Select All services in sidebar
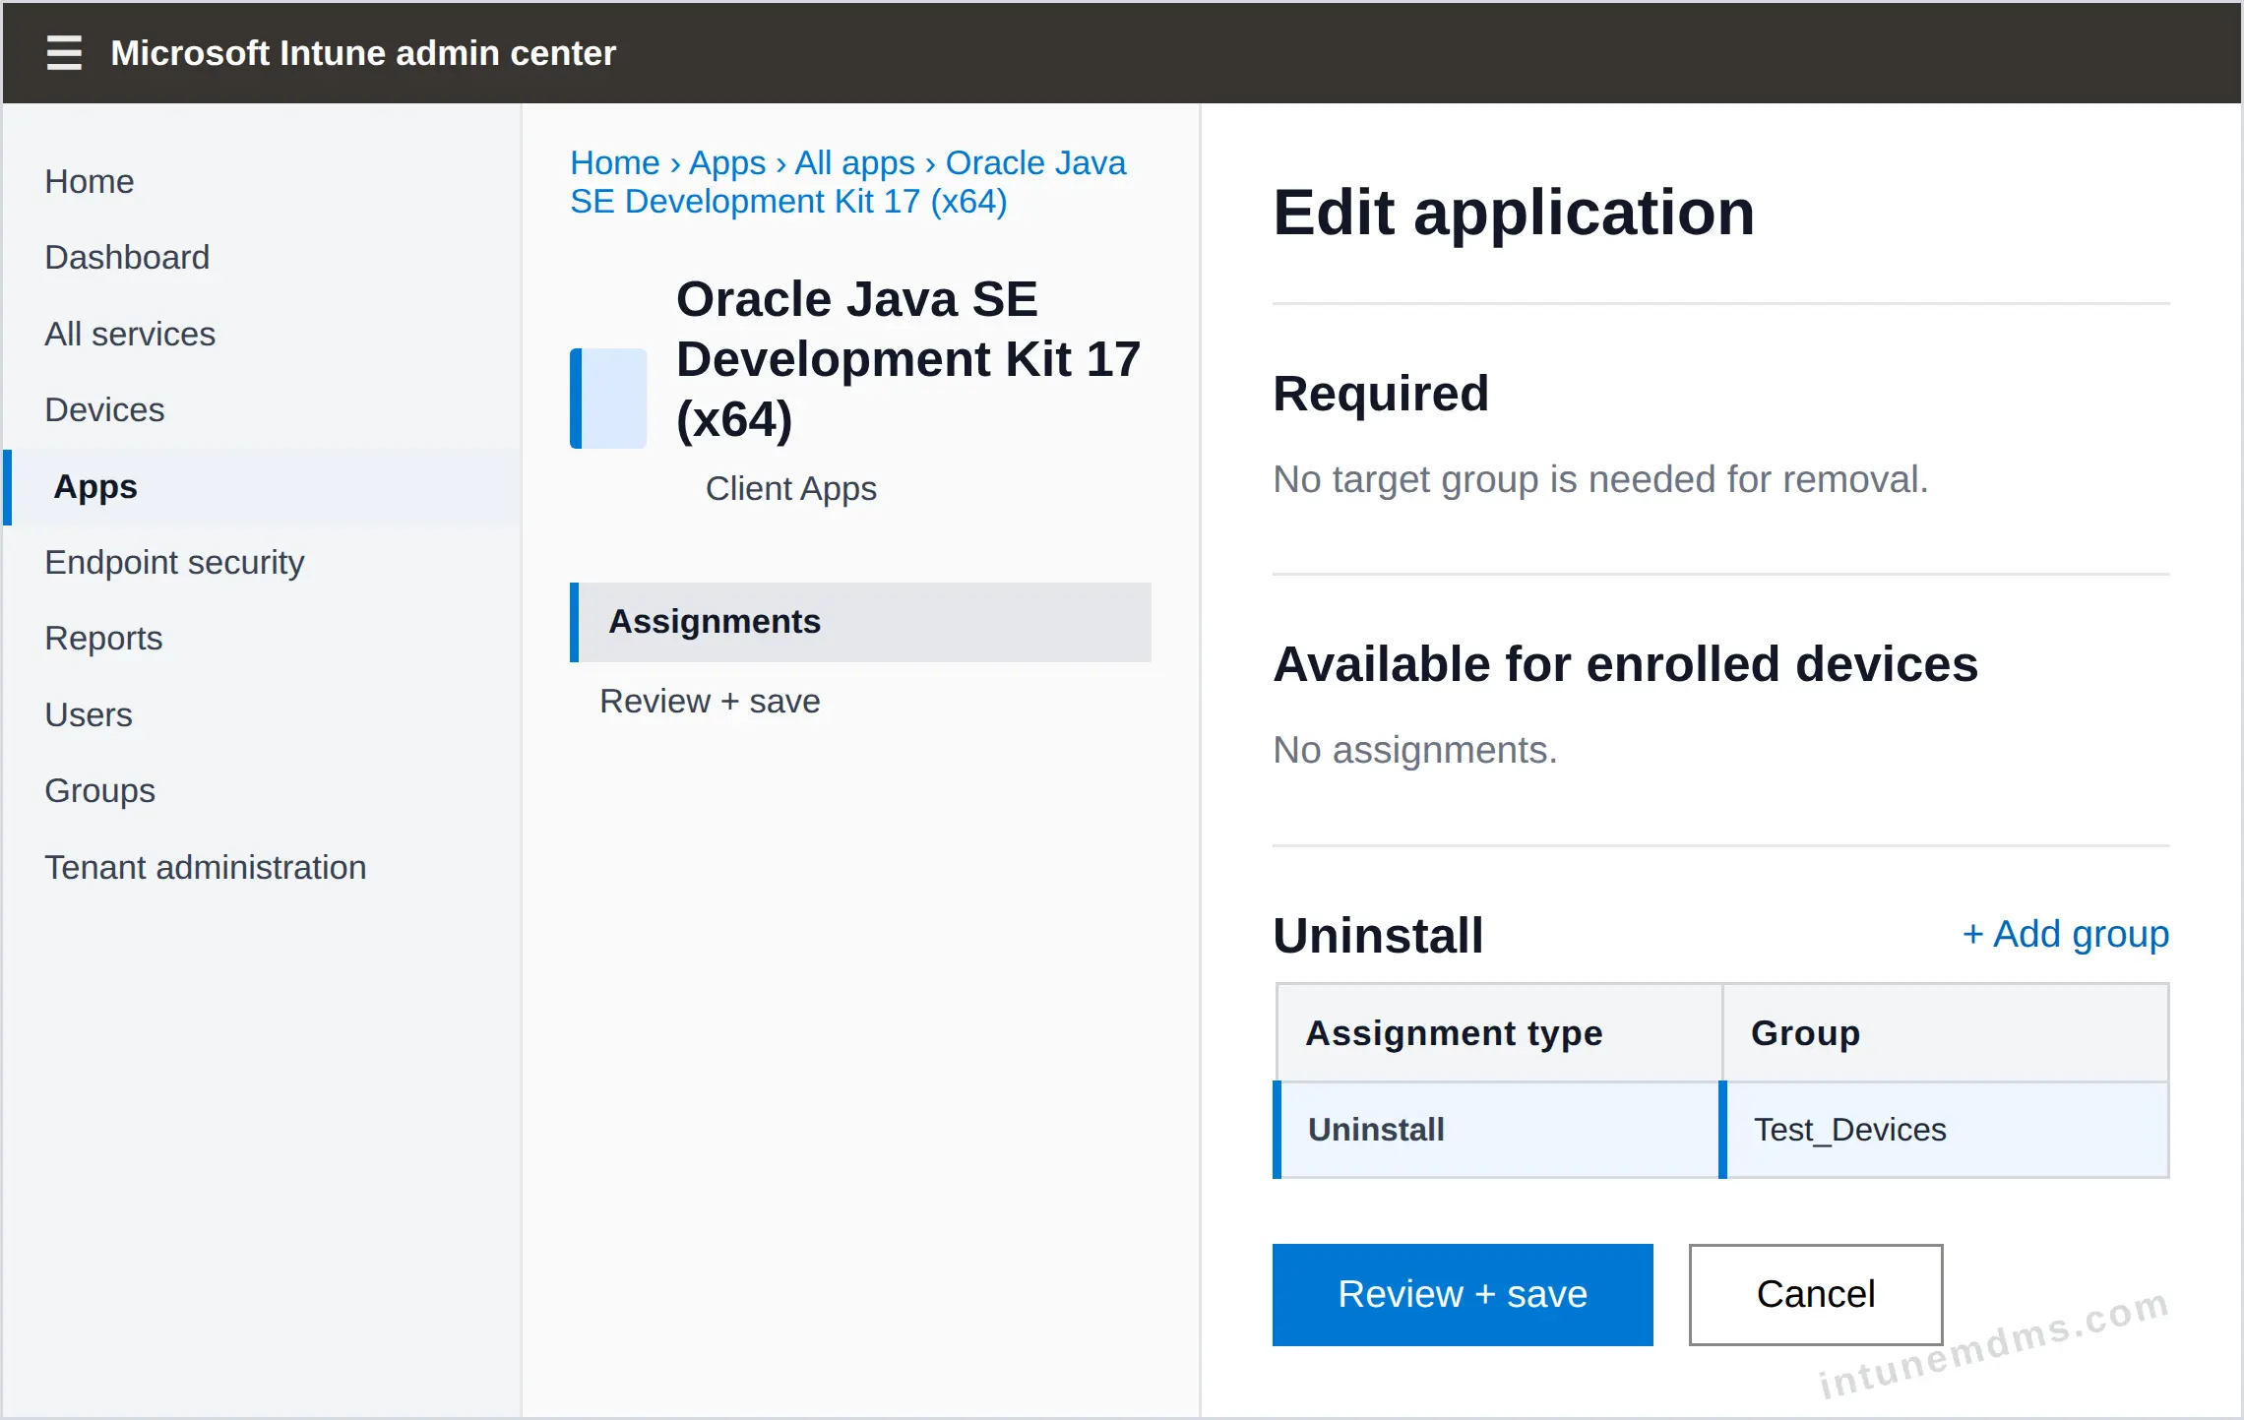Image resolution: width=2244 pixels, height=1420 pixels. [x=130, y=334]
